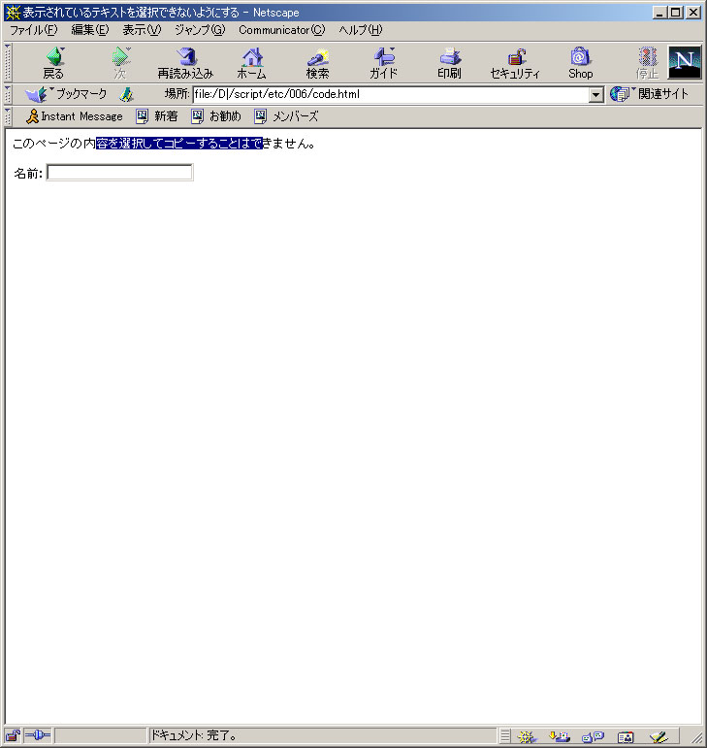Print the page with 印刷
The height and width of the screenshot is (748, 707).
click(449, 63)
